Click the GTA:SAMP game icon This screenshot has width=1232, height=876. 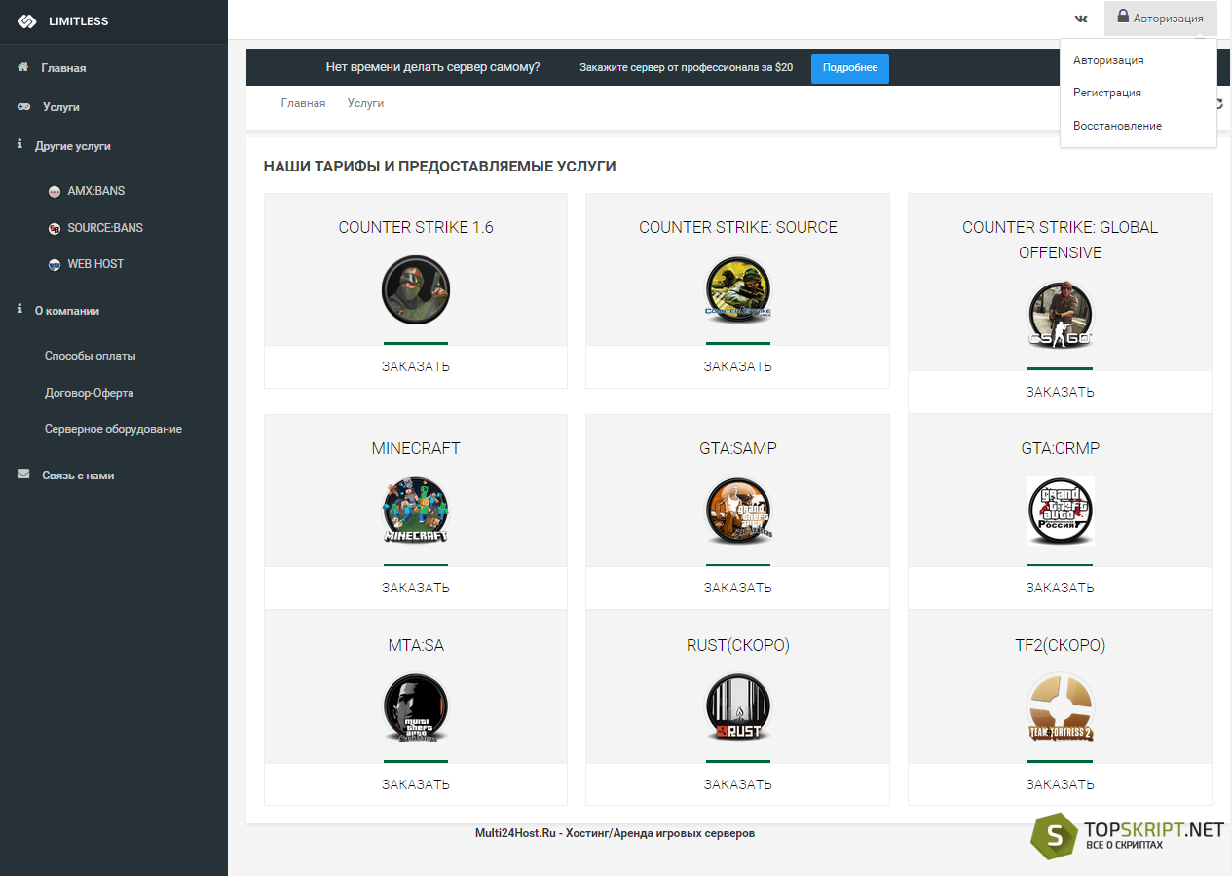[737, 511]
